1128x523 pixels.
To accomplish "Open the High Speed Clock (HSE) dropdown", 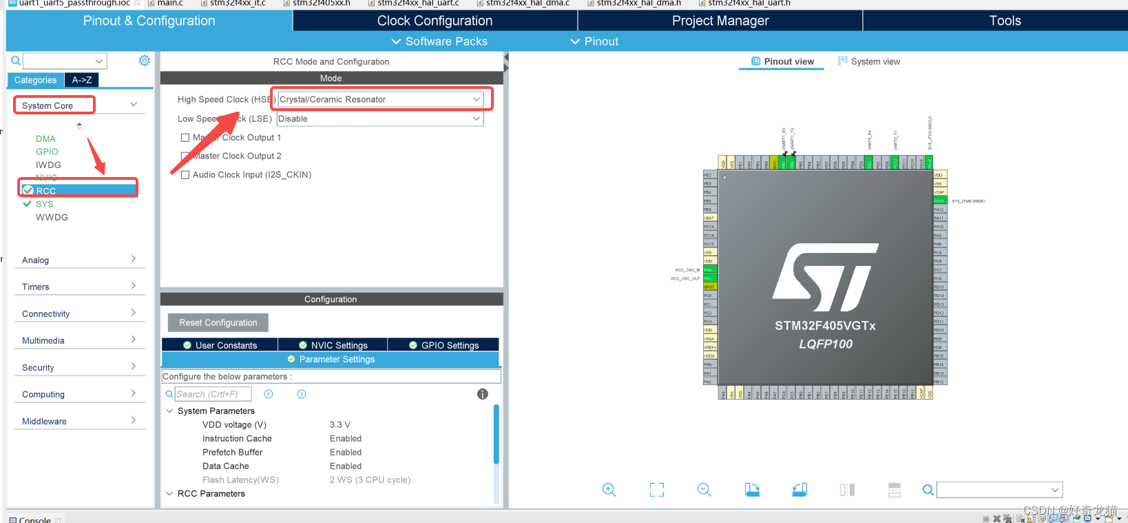I will click(x=380, y=99).
